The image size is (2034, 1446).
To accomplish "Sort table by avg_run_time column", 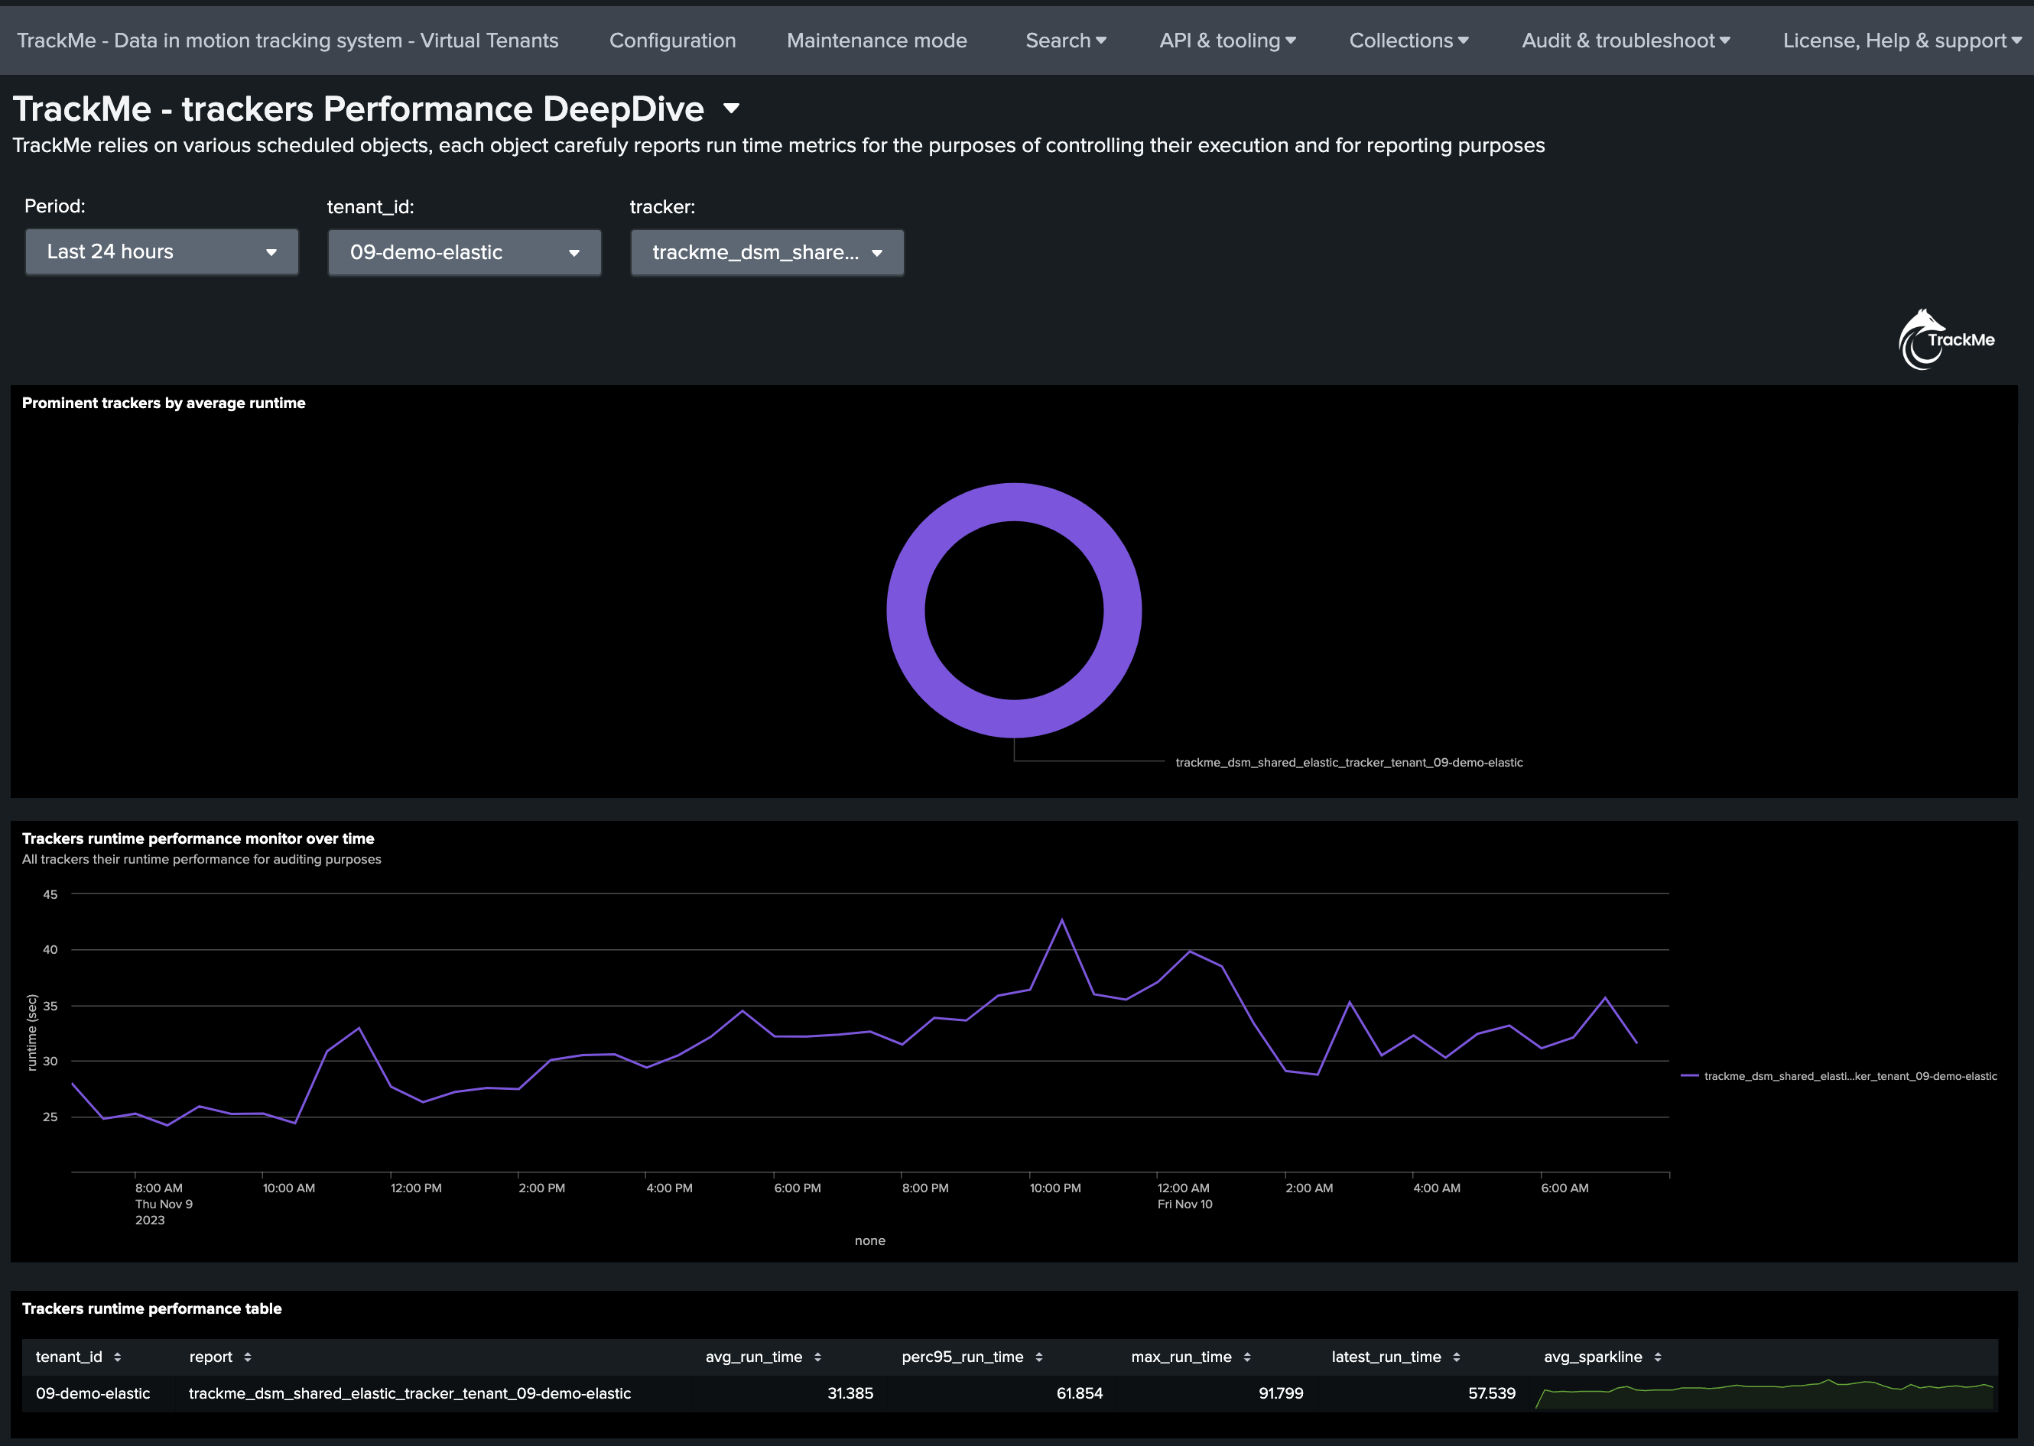I will pyautogui.click(x=764, y=1357).
